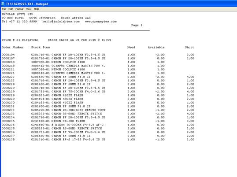The image size is (237, 177).
Task: Open the Format menu
Action: click(19, 9)
